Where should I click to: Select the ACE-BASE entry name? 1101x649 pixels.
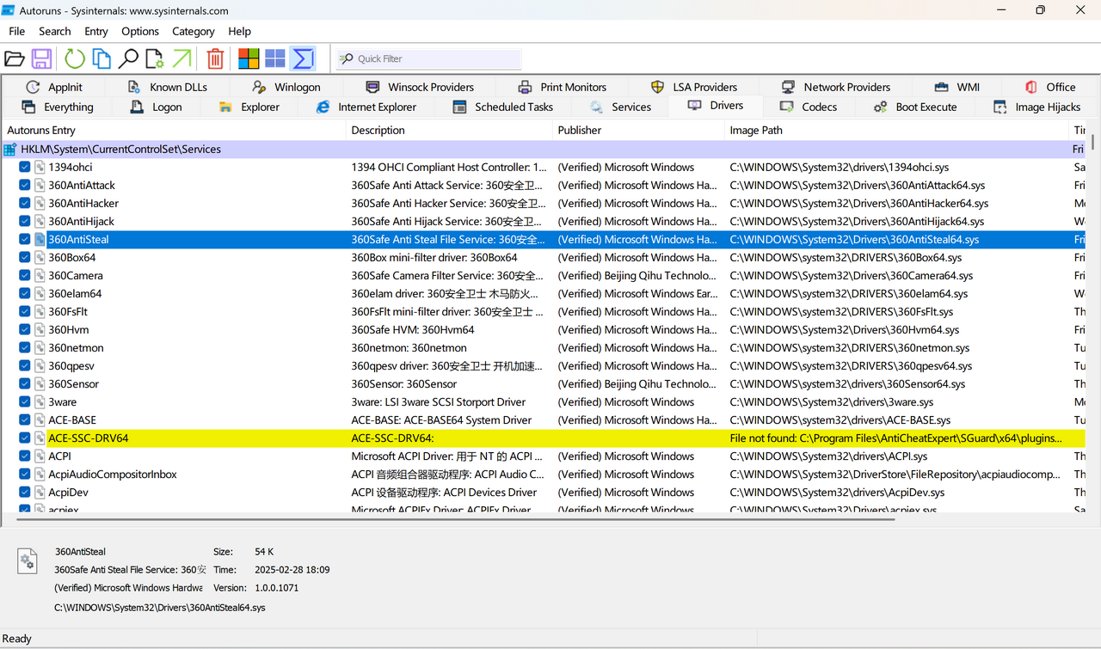72,420
